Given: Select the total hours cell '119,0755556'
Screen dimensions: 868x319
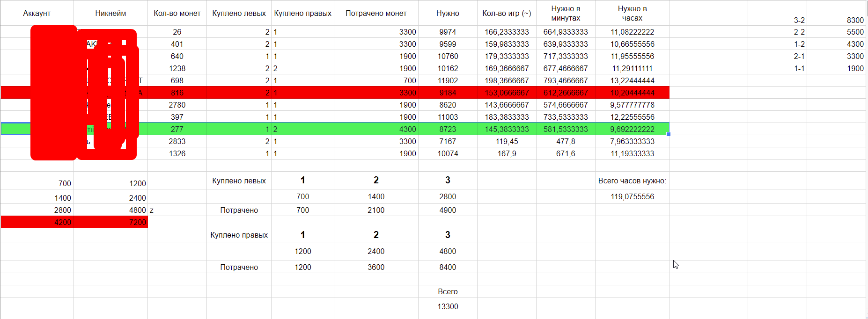Looking at the screenshot, I should tap(632, 196).
